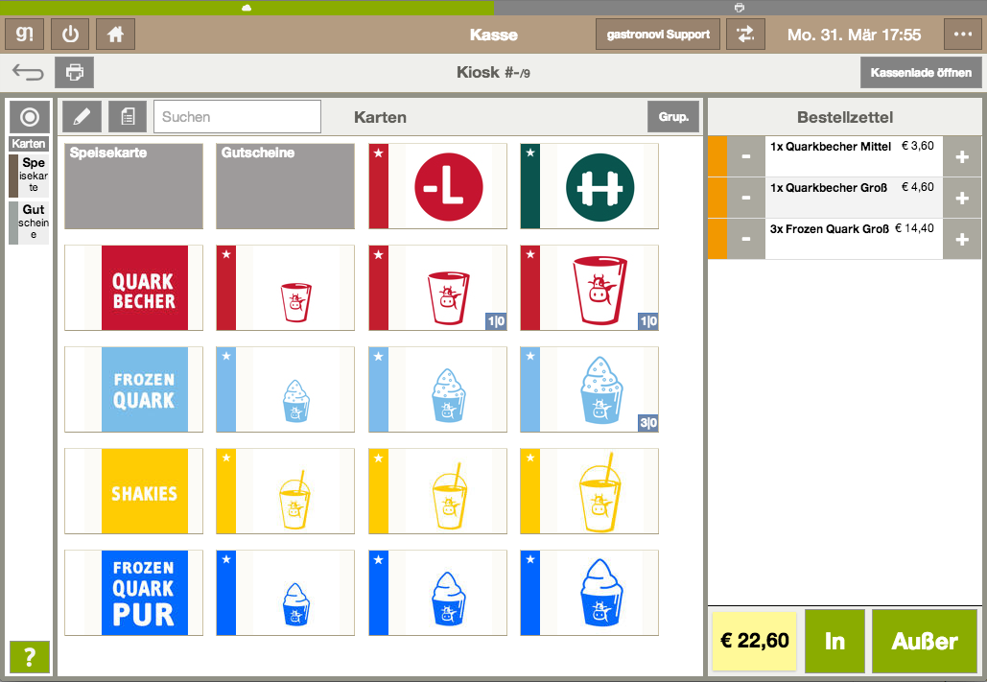Screen dimensions: 987x682
Task: Go to home via house icon
Action: tap(115, 34)
